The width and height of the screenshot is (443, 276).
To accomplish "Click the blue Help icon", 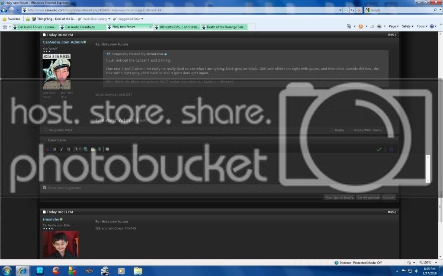I will pos(432,26).
